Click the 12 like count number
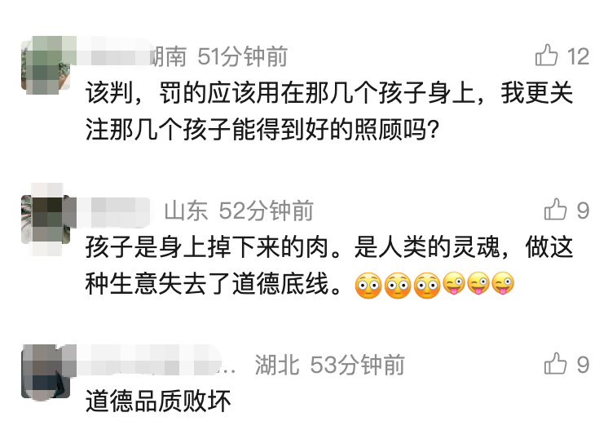This screenshot has width=608, height=439. pyautogui.click(x=578, y=56)
